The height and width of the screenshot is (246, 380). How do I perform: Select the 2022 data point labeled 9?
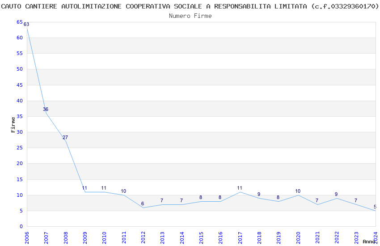click(336, 198)
